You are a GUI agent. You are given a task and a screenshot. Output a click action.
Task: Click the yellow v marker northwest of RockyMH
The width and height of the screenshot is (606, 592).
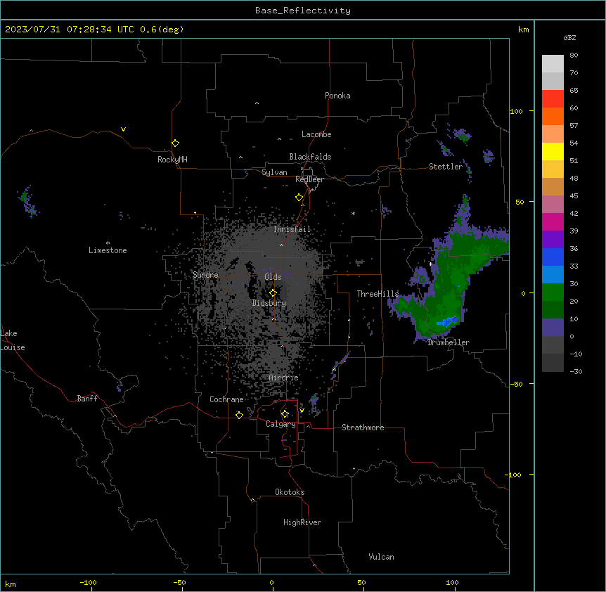(123, 129)
